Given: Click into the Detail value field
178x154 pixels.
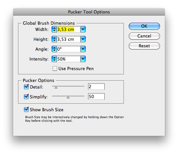Looking at the screenshot, I should pos(96,87).
